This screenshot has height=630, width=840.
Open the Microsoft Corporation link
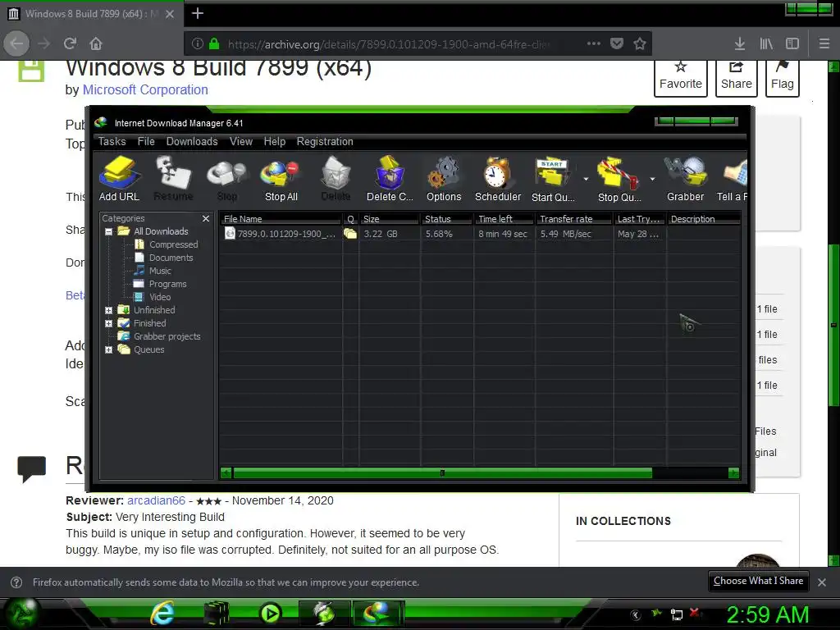point(145,89)
